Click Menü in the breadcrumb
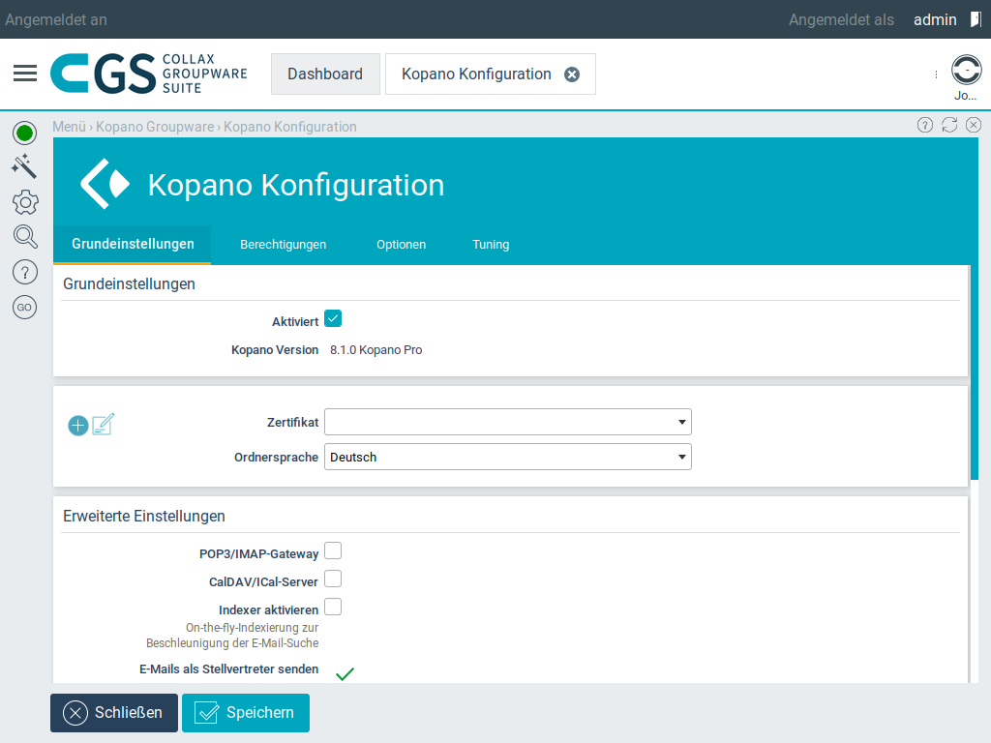Viewport: 991px width, 743px height. [69, 127]
